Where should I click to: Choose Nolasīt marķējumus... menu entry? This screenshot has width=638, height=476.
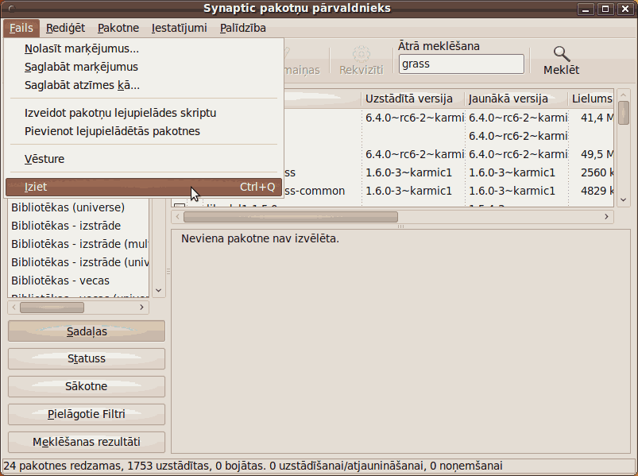click(144, 48)
